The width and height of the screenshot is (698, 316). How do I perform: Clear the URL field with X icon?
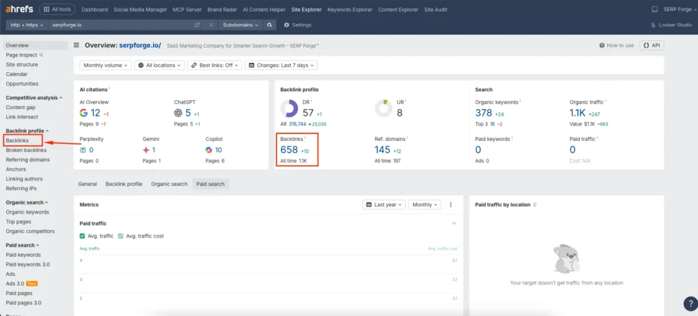point(210,25)
